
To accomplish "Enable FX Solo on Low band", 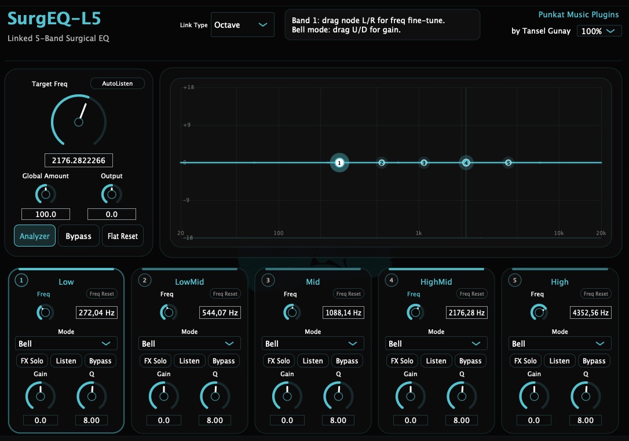I will click(32, 361).
